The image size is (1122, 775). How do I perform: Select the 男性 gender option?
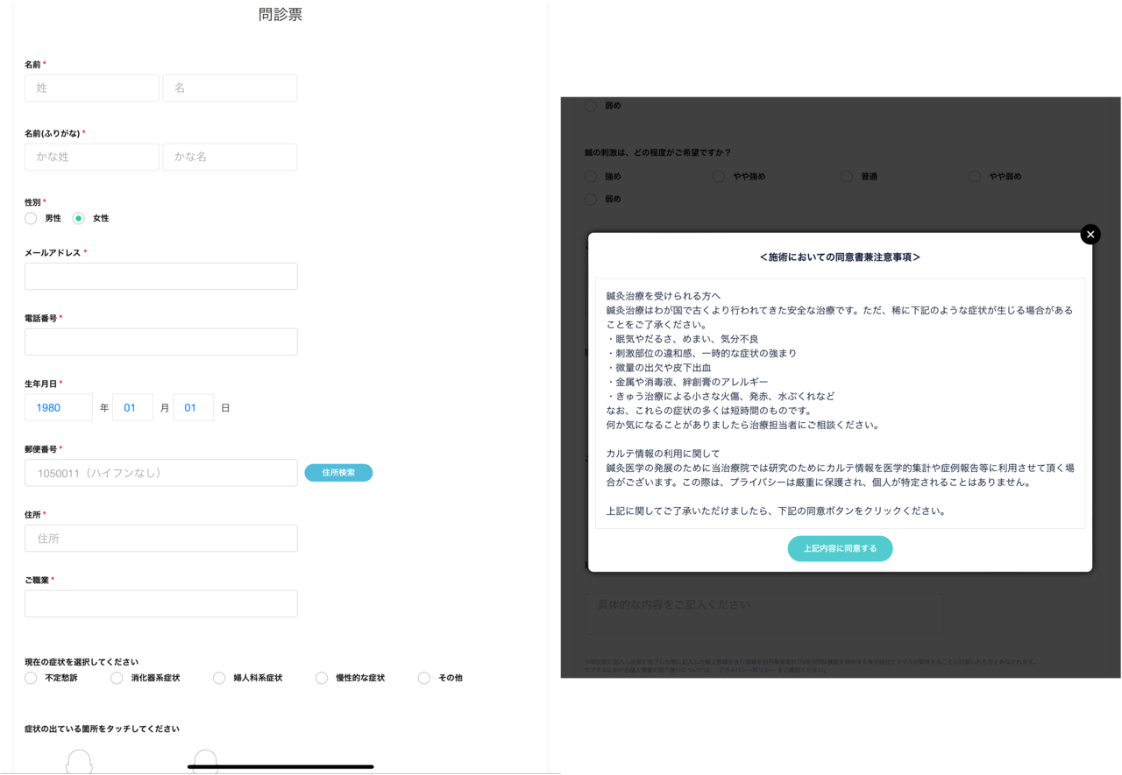tap(31, 217)
